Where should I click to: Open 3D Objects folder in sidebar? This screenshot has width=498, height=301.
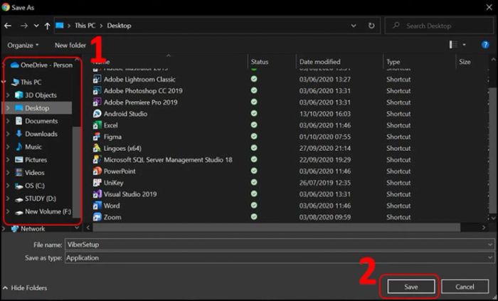pyautogui.click(x=36, y=95)
